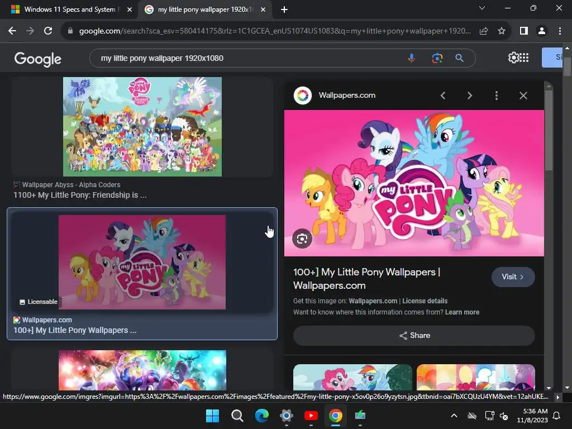Open Windows Start menu
This screenshot has height=429, width=572.
click(212, 416)
